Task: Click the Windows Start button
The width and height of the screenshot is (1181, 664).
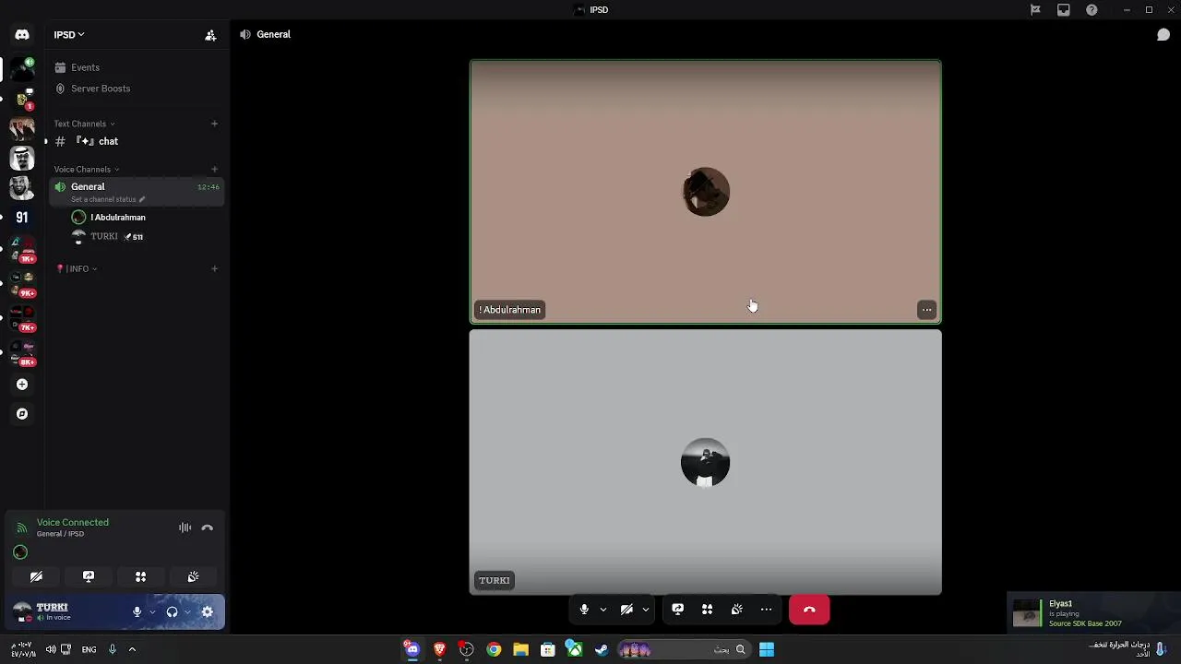Action: (x=767, y=649)
